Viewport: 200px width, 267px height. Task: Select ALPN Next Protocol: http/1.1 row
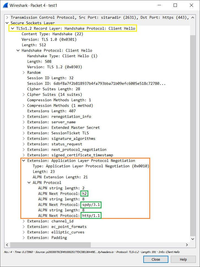[70, 216]
